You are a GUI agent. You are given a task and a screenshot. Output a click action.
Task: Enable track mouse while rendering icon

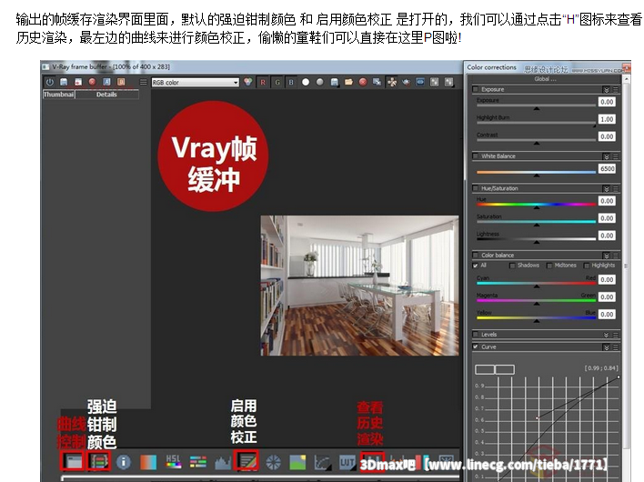click(x=392, y=82)
